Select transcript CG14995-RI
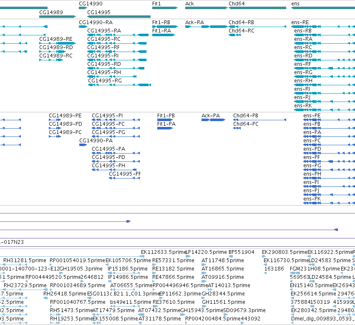The image size is (355, 325). pos(103,56)
